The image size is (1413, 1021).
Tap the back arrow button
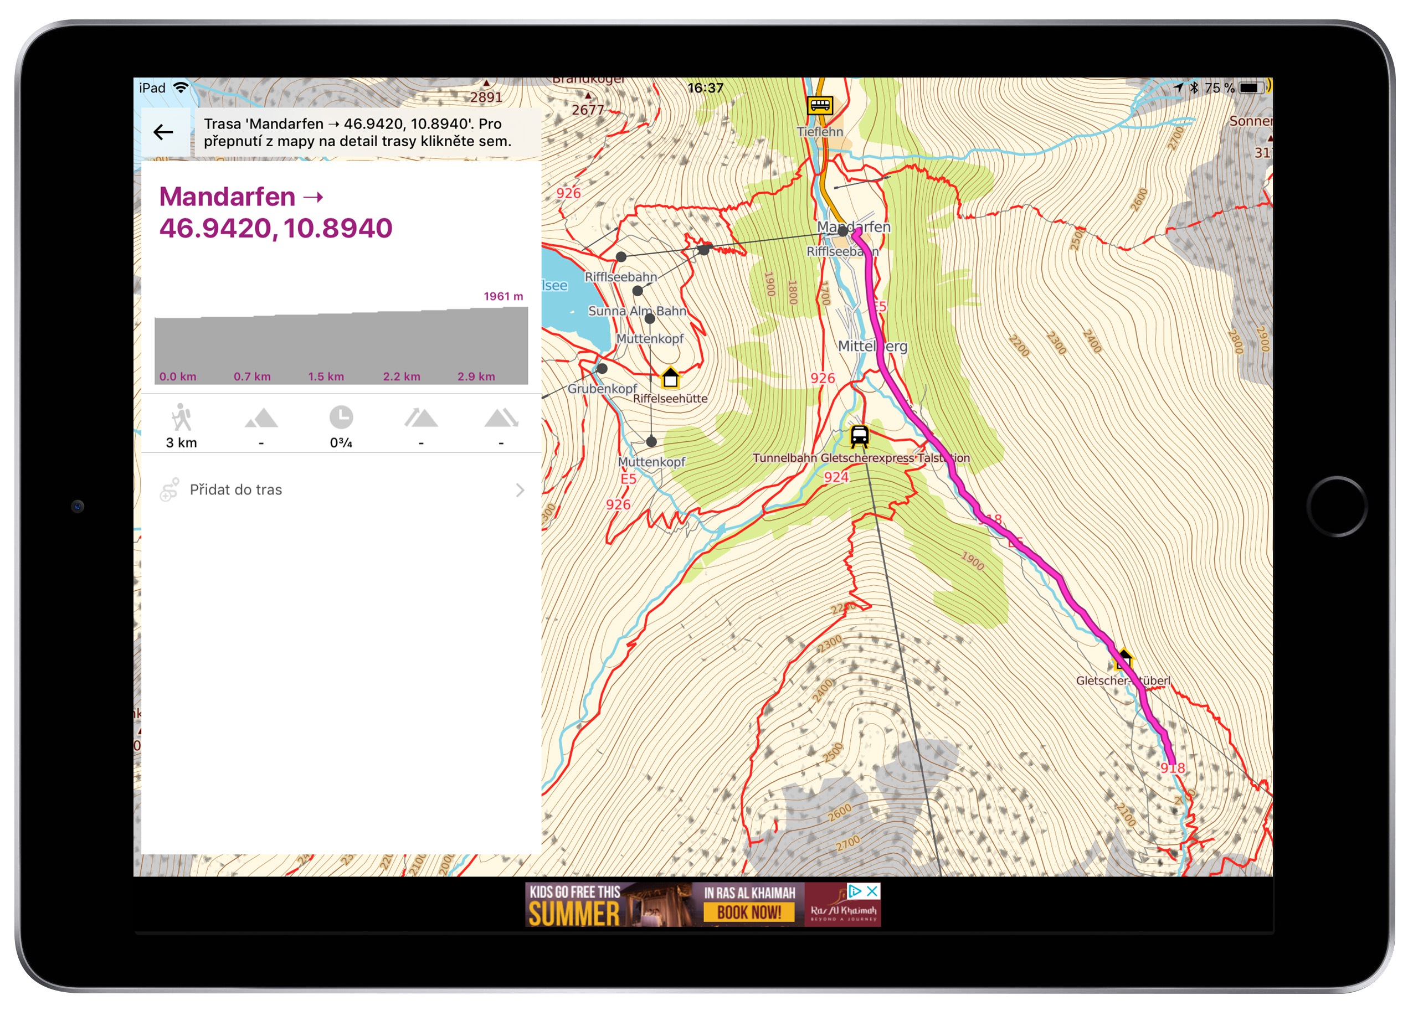pyautogui.click(x=163, y=132)
